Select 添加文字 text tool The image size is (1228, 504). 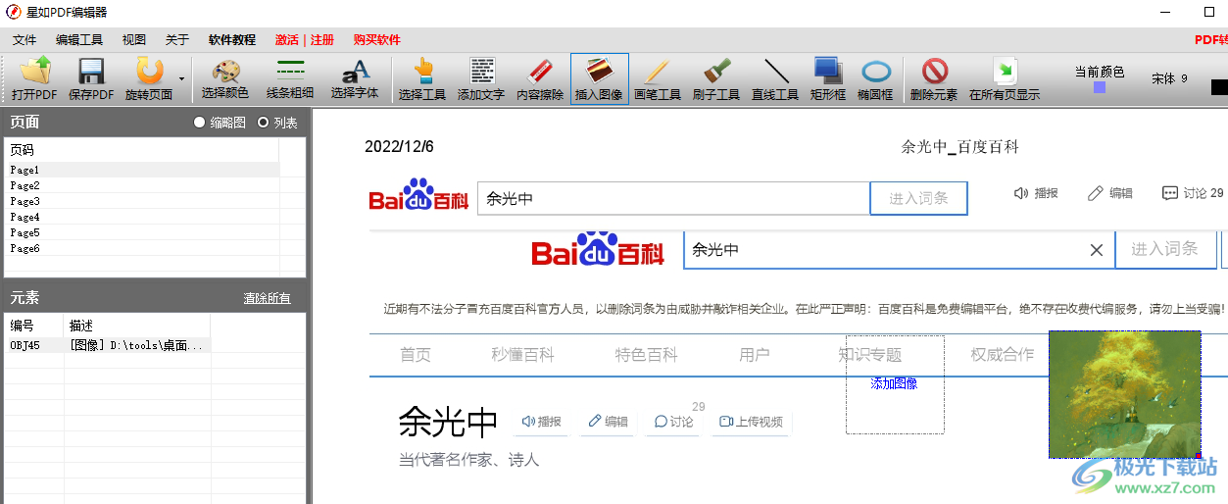click(481, 78)
